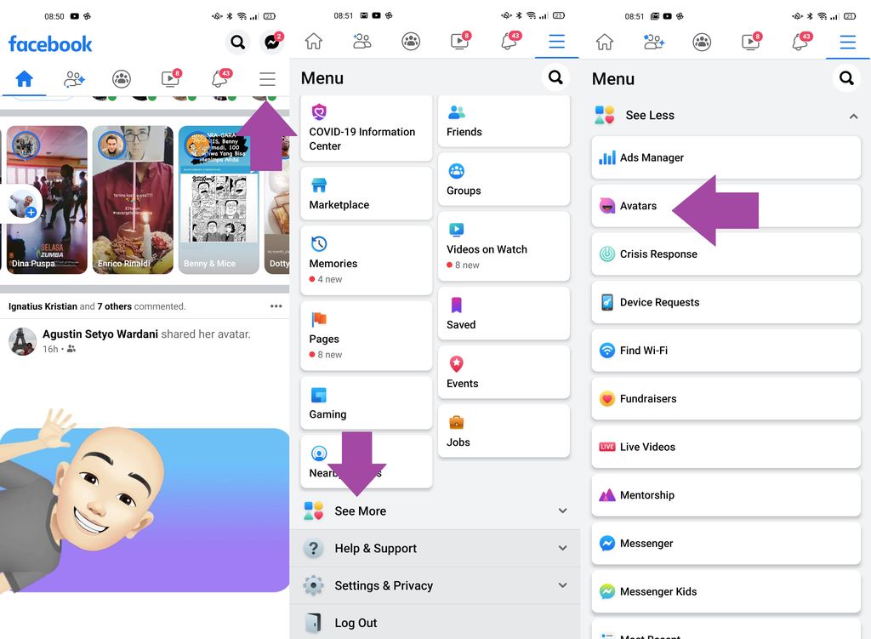Open Mentorship
The image size is (871, 639).
[x=726, y=495]
